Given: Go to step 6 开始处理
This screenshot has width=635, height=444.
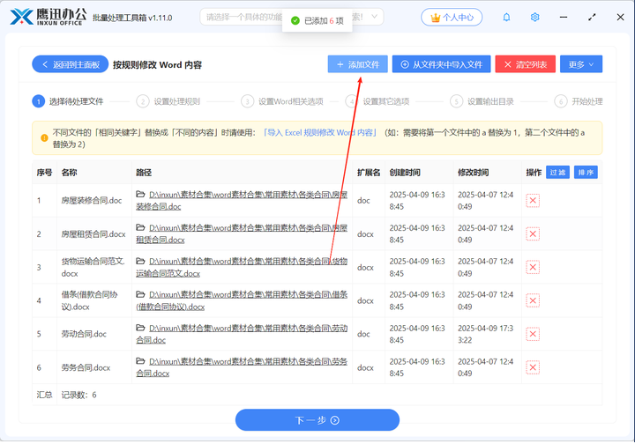Looking at the screenshot, I should tap(579, 101).
